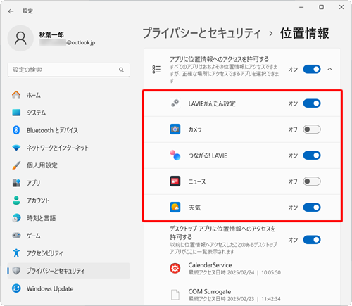Click プライバシーとセキュリティ breadcrumb link
Image resolution: width=352 pixels, height=306 pixels.
(x=202, y=33)
